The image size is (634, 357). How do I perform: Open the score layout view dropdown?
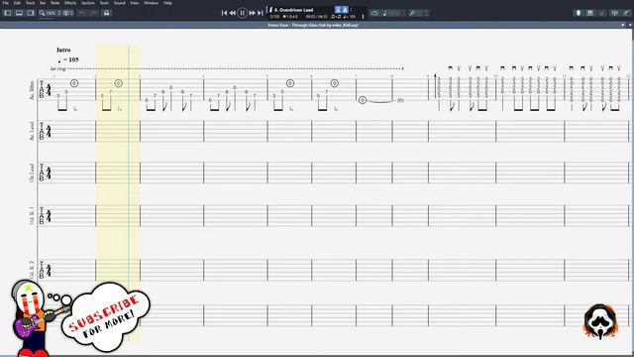(x=68, y=13)
